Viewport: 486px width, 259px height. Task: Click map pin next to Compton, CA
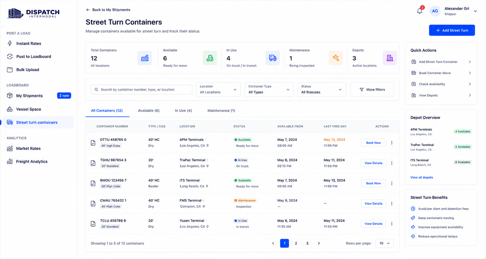pos(204,207)
